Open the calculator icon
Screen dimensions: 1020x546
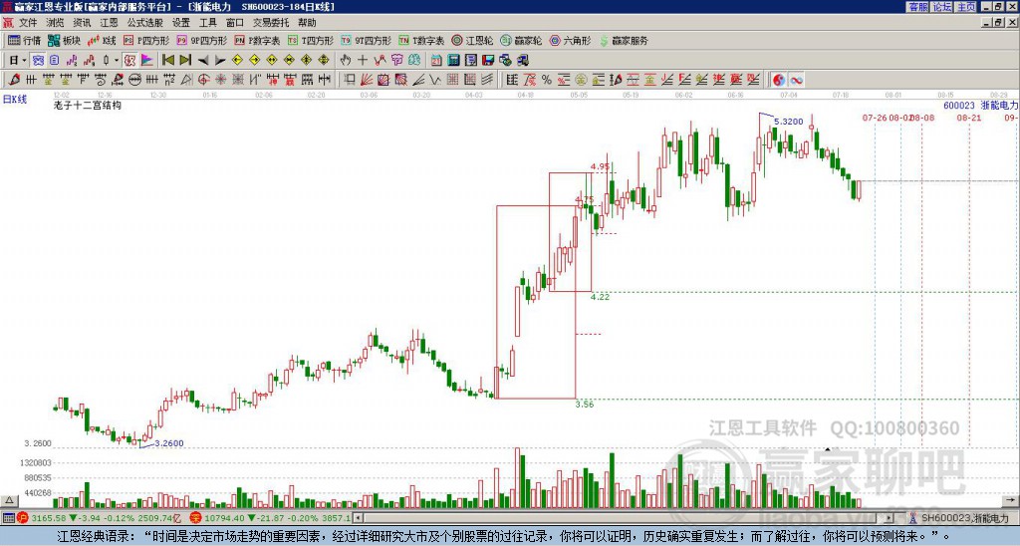(x=454, y=61)
